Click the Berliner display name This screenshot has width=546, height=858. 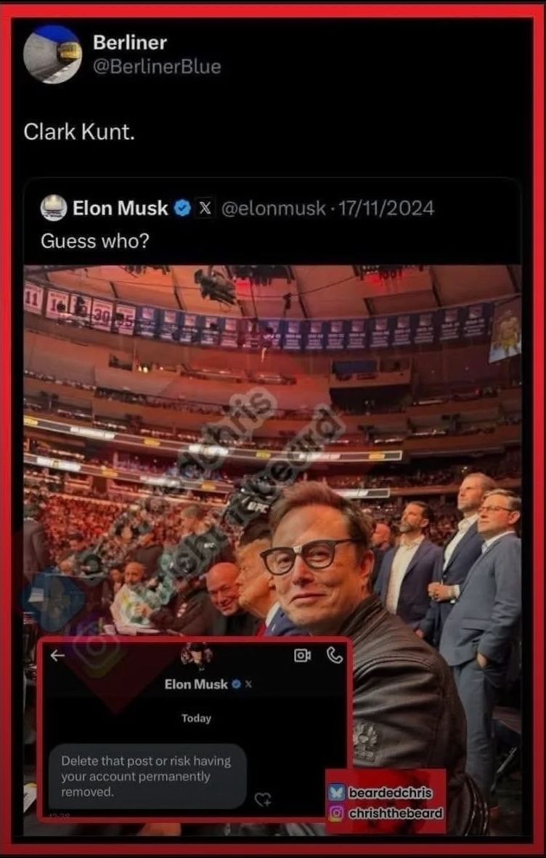pyautogui.click(x=129, y=43)
